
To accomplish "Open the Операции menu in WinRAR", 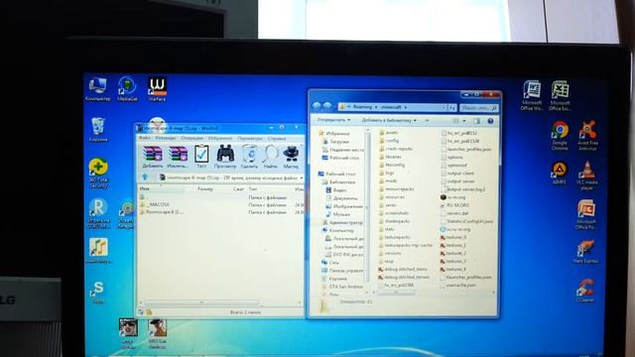I will pos(191,139).
